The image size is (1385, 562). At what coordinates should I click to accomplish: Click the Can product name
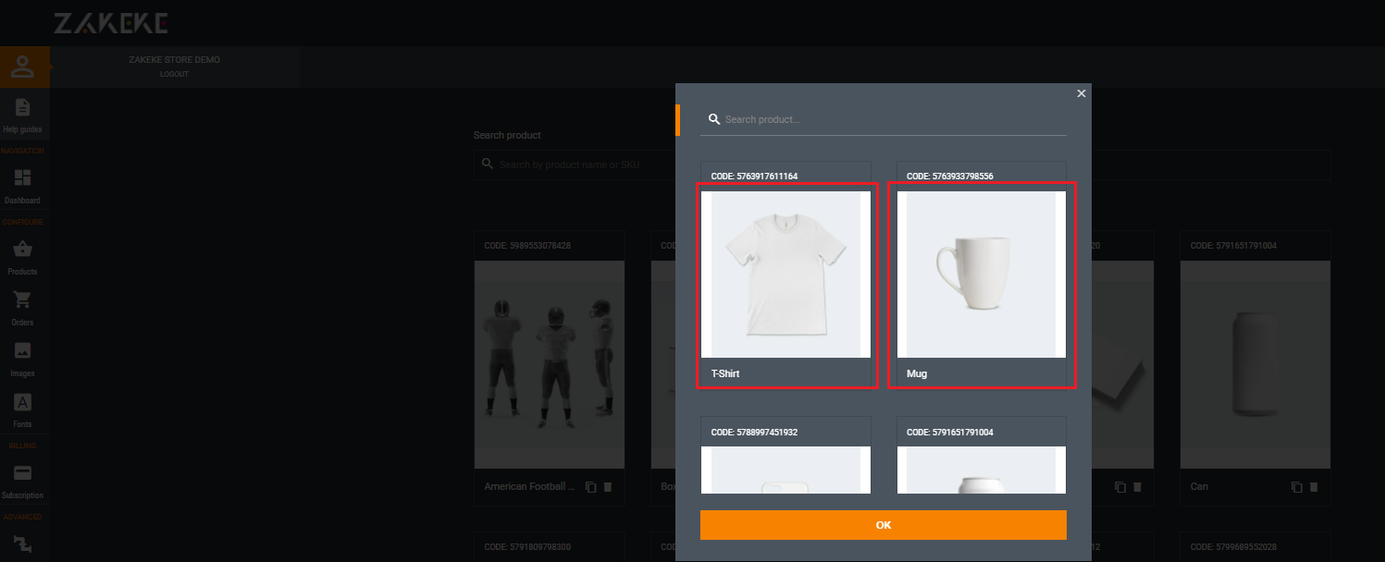point(1199,486)
